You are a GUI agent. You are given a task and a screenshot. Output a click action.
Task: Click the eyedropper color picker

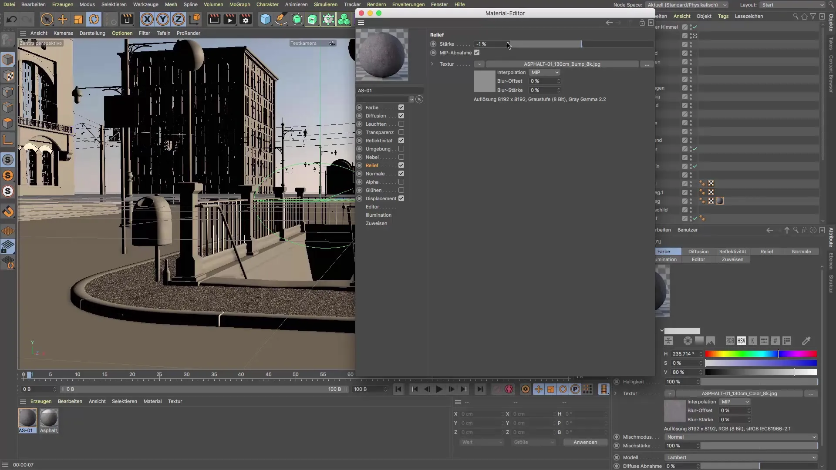[806, 341]
